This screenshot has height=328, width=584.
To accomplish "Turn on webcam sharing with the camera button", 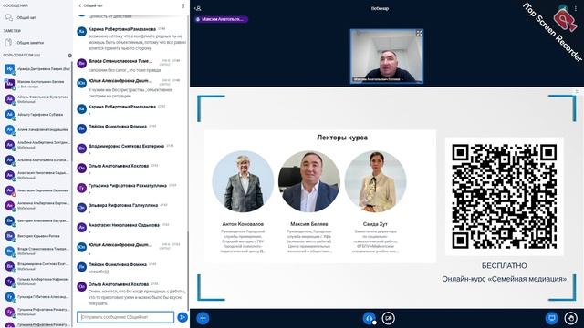I will coord(388,318).
